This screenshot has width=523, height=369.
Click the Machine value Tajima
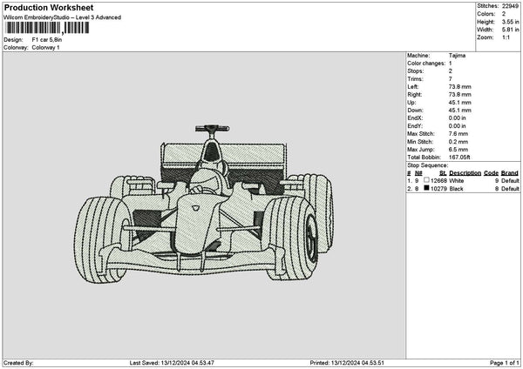[457, 56]
